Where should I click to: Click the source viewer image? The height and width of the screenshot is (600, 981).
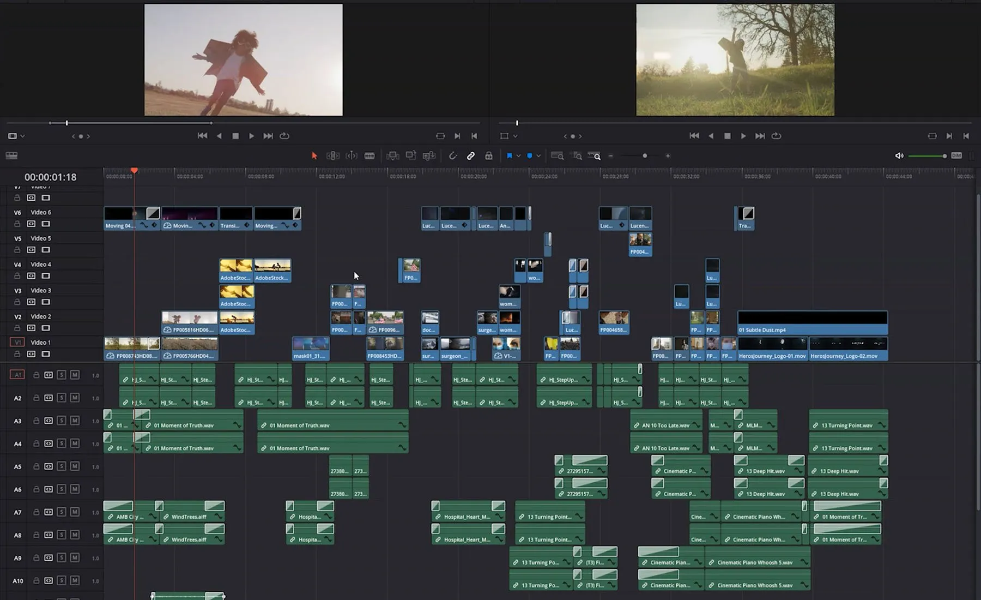244,60
